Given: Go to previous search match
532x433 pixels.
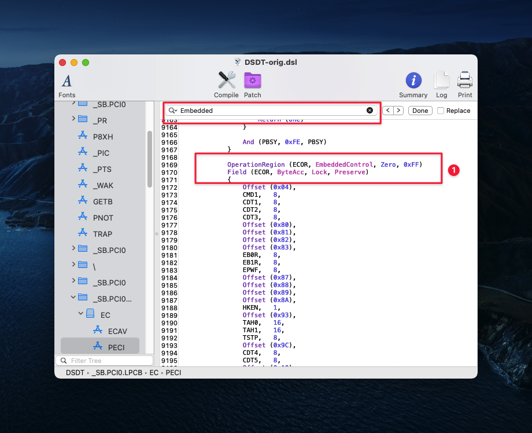Looking at the screenshot, I should (x=388, y=111).
